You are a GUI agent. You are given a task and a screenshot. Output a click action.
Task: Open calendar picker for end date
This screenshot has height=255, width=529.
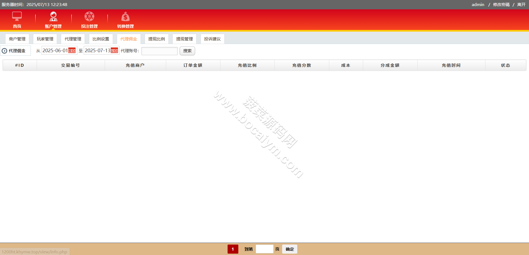[x=114, y=51]
